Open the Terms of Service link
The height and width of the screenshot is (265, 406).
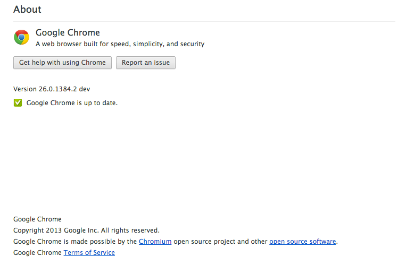pyautogui.click(x=89, y=253)
